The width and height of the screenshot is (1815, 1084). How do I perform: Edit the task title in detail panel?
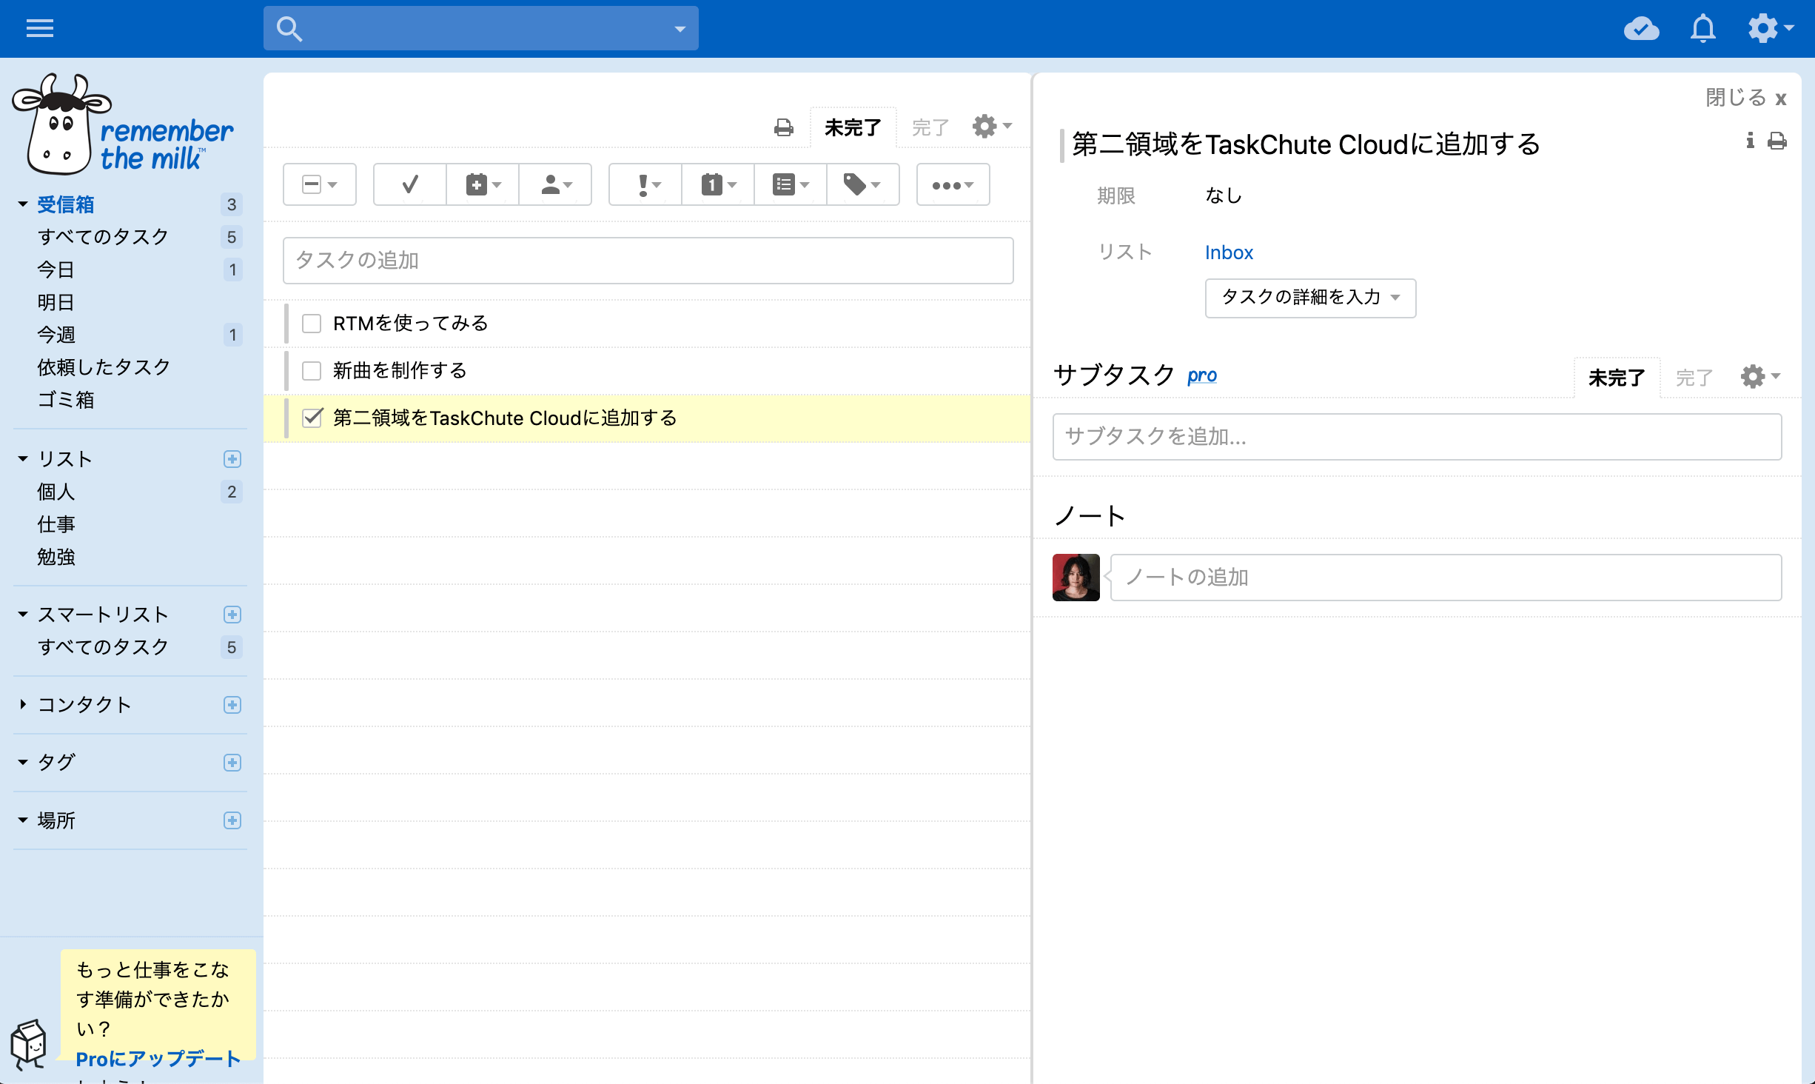pos(1306,144)
